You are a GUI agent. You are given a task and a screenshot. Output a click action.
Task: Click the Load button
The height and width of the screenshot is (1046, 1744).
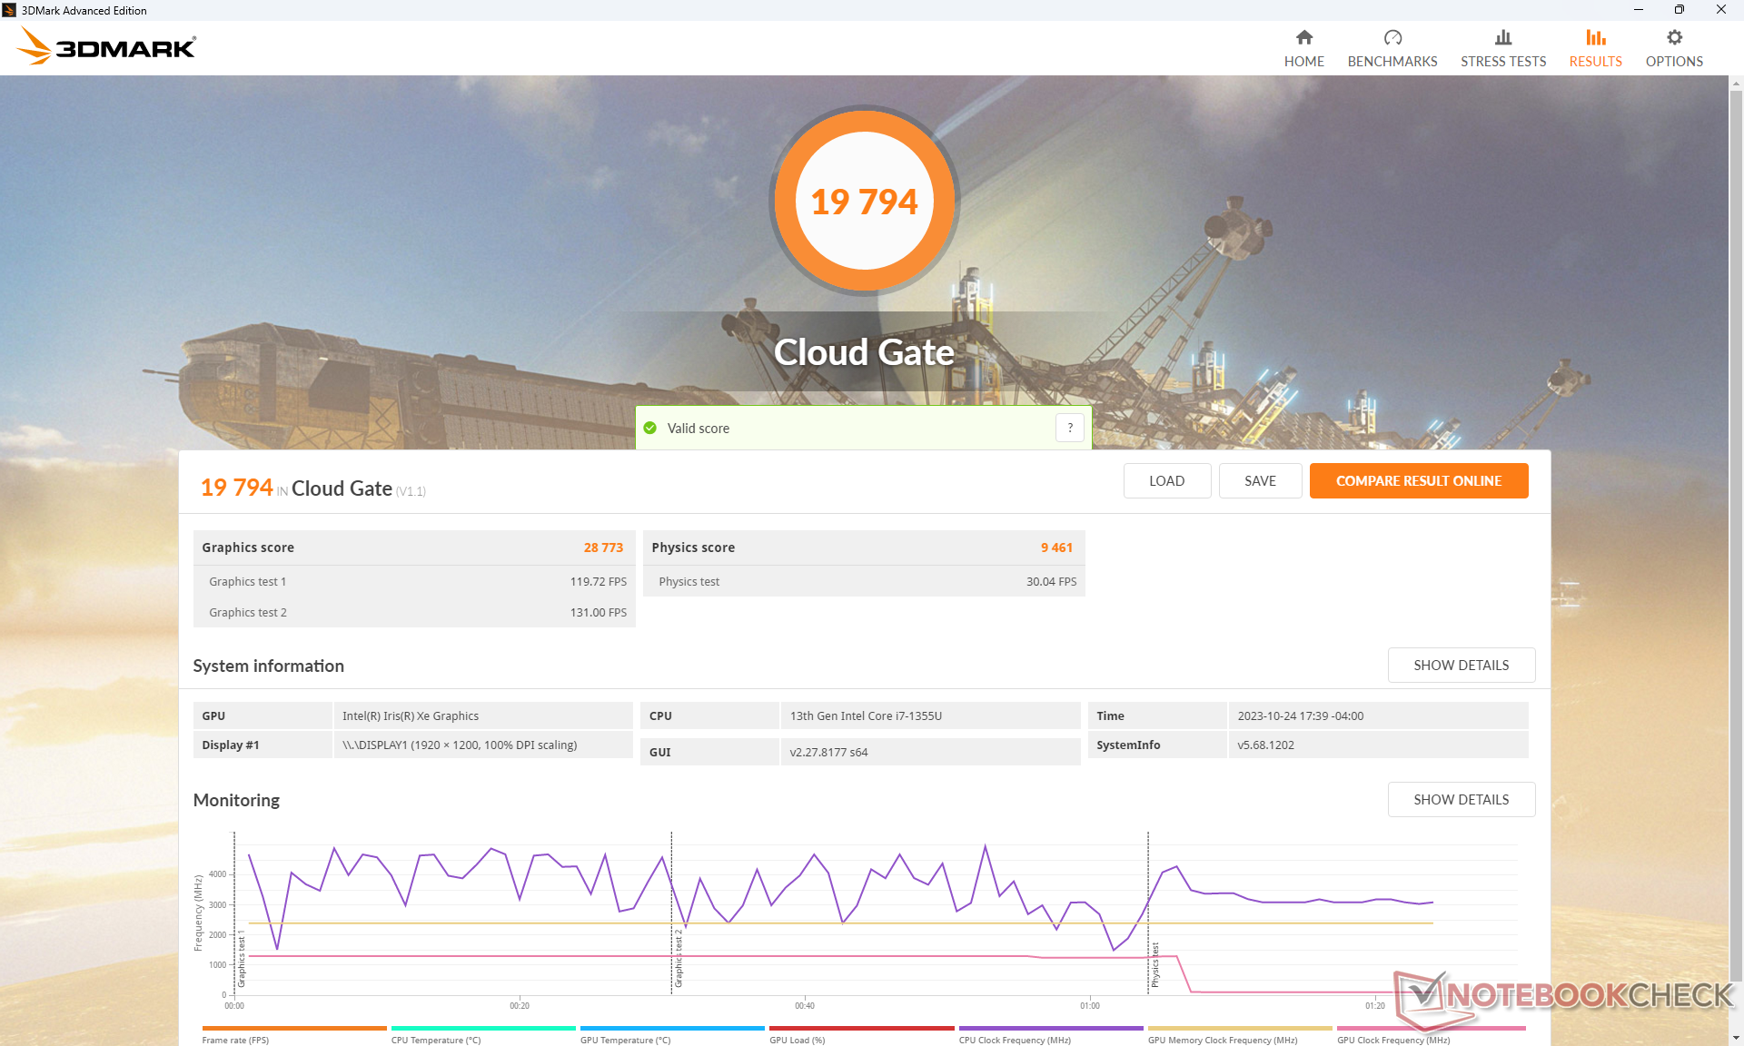coord(1166,481)
